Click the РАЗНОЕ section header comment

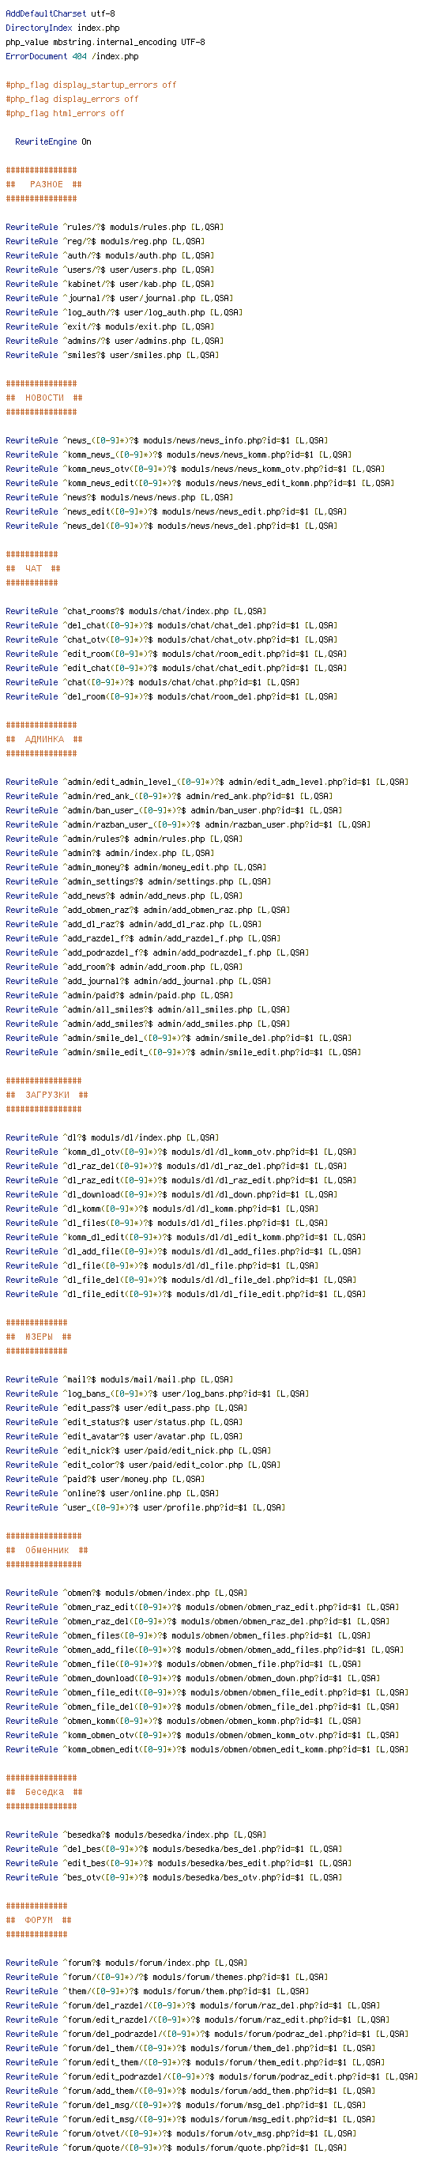pos(43,184)
